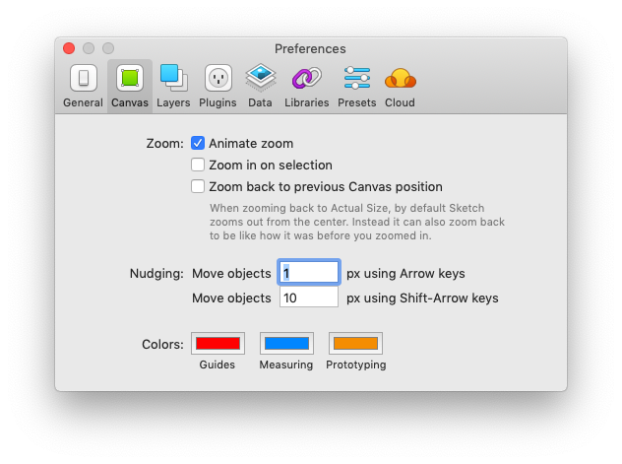This screenshot has height=464, width=622.
Task: Close the Preferences window
Action: [x=69, y=48]
